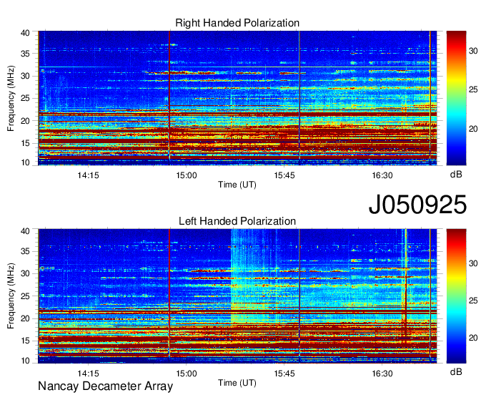This screenshot has height=395, width=486.
Task: Click the "15" frequency tick of the Right Handed plot
Action: click(x=25, y=143)
